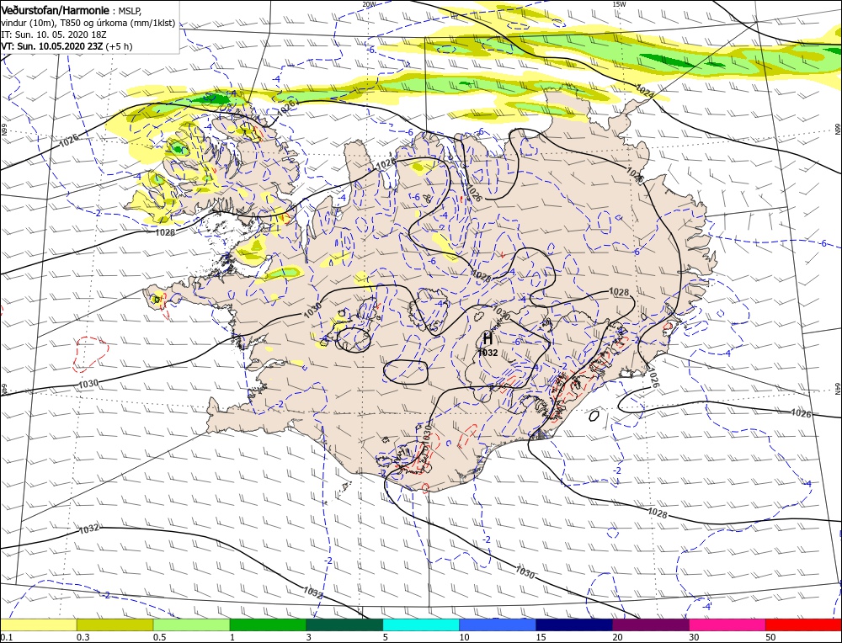Pick the cyan 5–10 mm legend swatch
The image size is (842, 643).
click(x=421, y=624)
